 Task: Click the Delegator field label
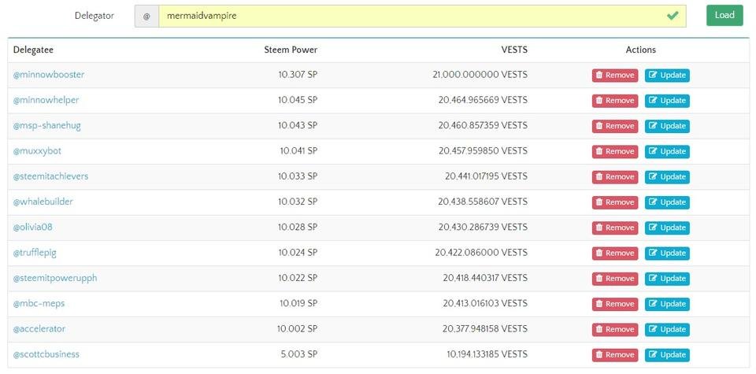click(94, 16)
